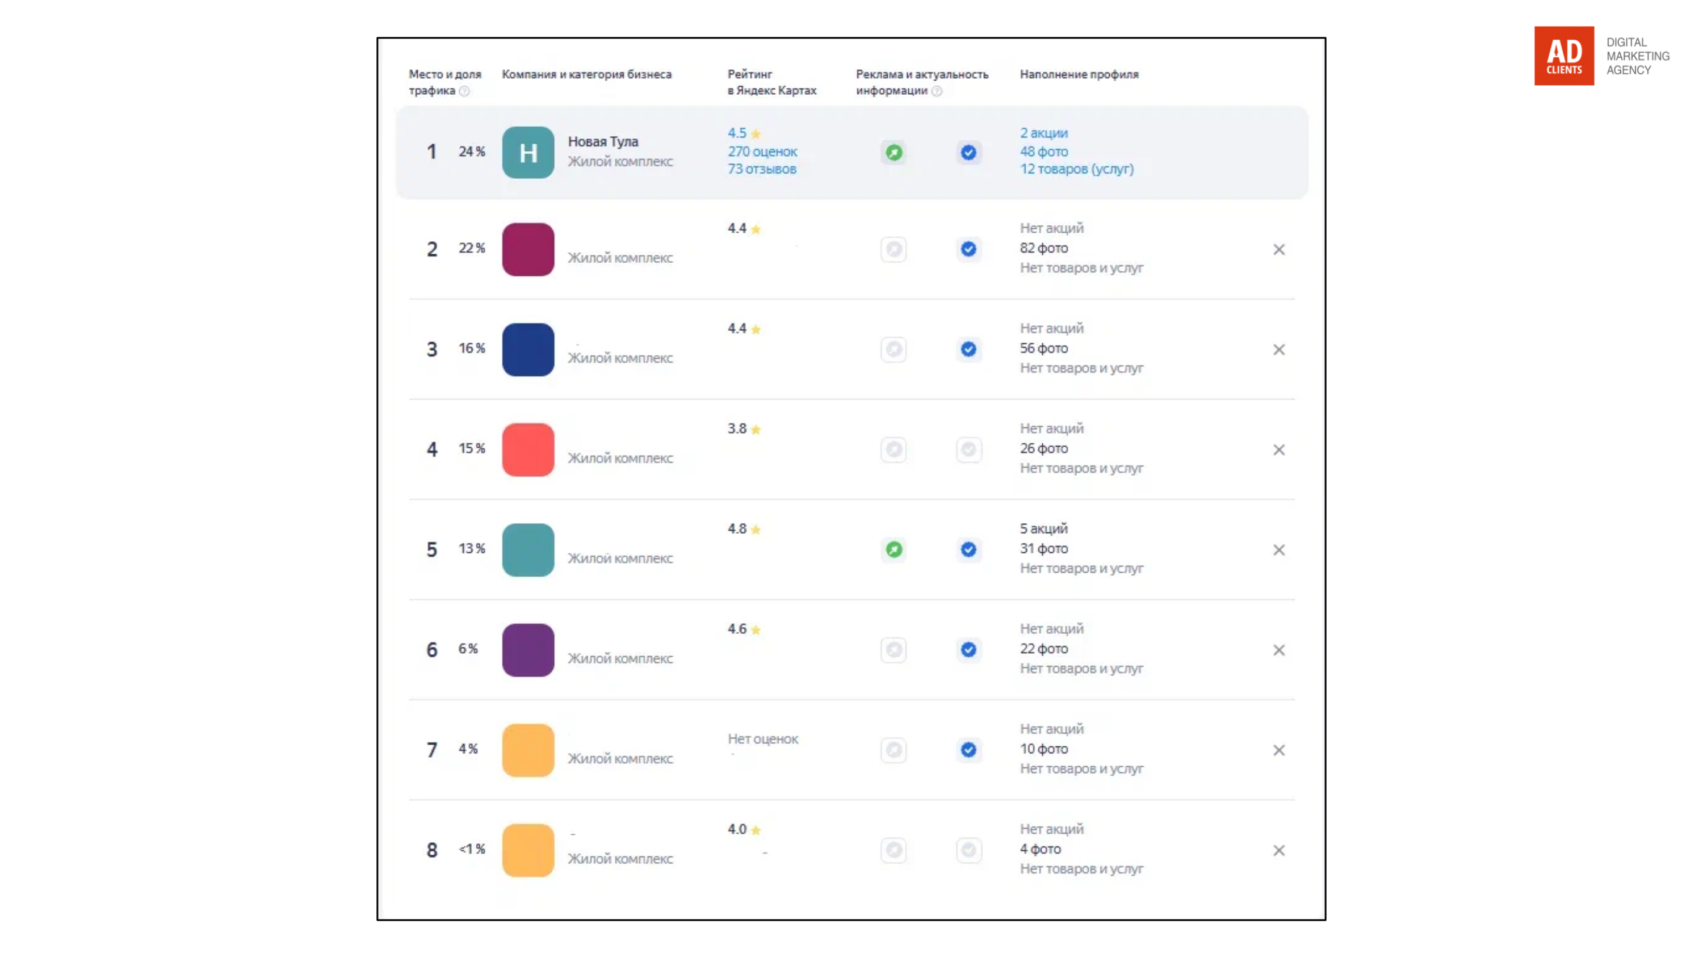Open the '12 товаров (услуг)' link
Image resolution: width=1703 pixels, height=958 pixels.
coord(1076,169)
